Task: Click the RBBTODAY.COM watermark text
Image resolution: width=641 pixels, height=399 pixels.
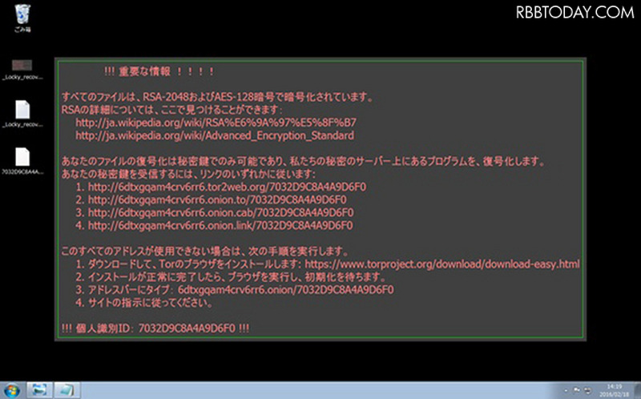Action: click(573, 12)
